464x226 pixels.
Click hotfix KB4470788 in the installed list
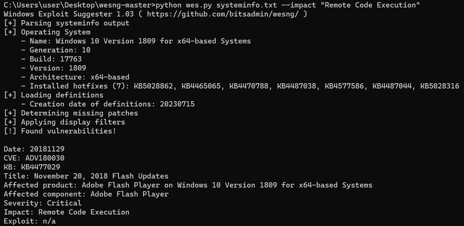[249, 86]
